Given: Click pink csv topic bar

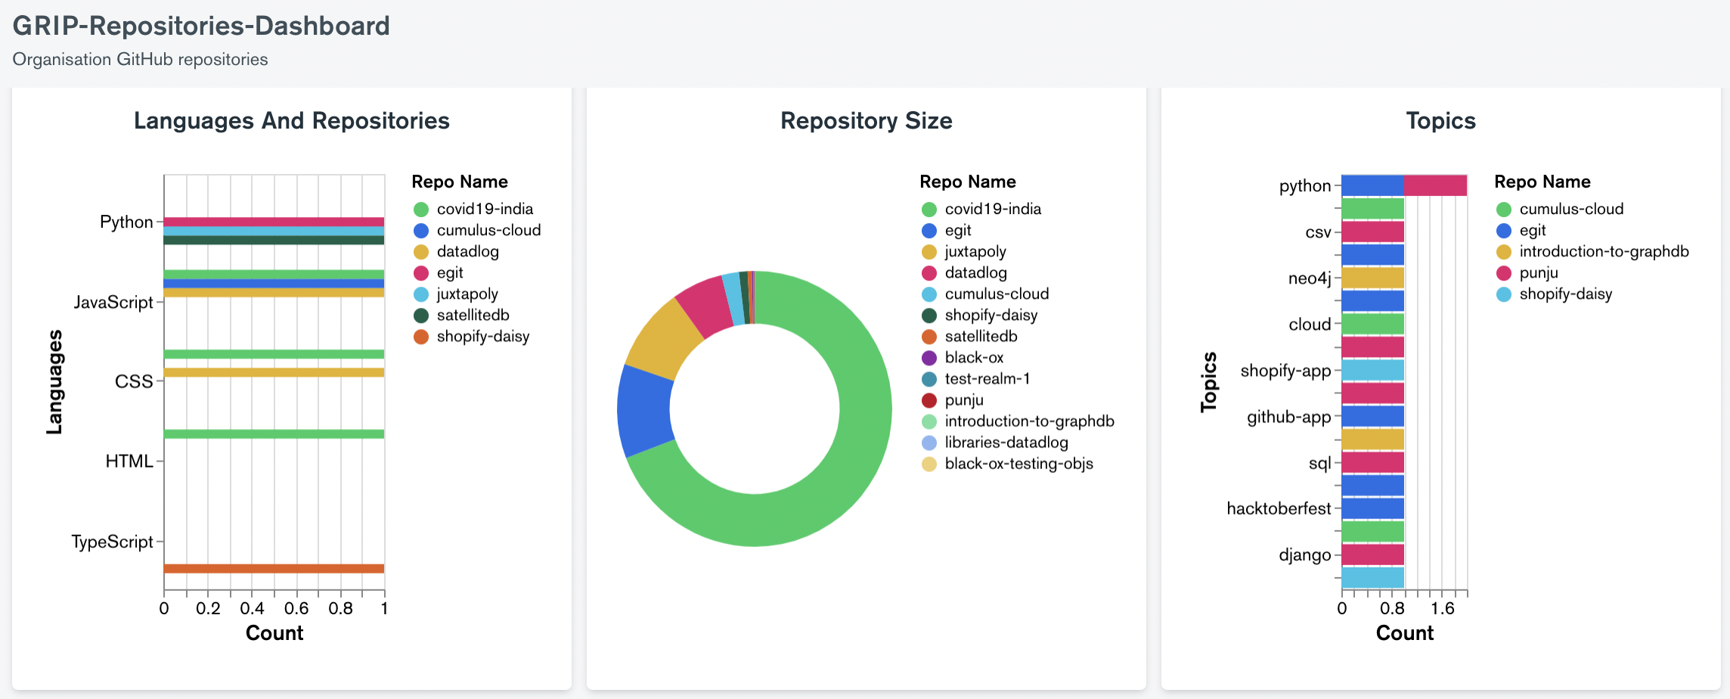Looking at the screenshot, I should click(1373, 231).
